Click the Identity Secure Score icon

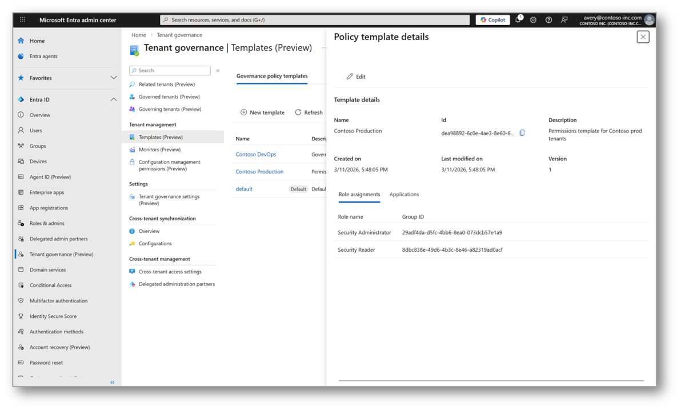click(21, 316)
